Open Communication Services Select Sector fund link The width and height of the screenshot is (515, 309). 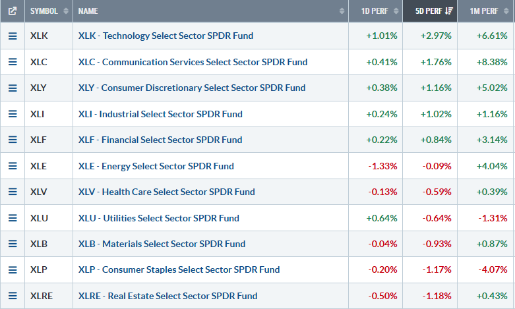click(193, 62)
